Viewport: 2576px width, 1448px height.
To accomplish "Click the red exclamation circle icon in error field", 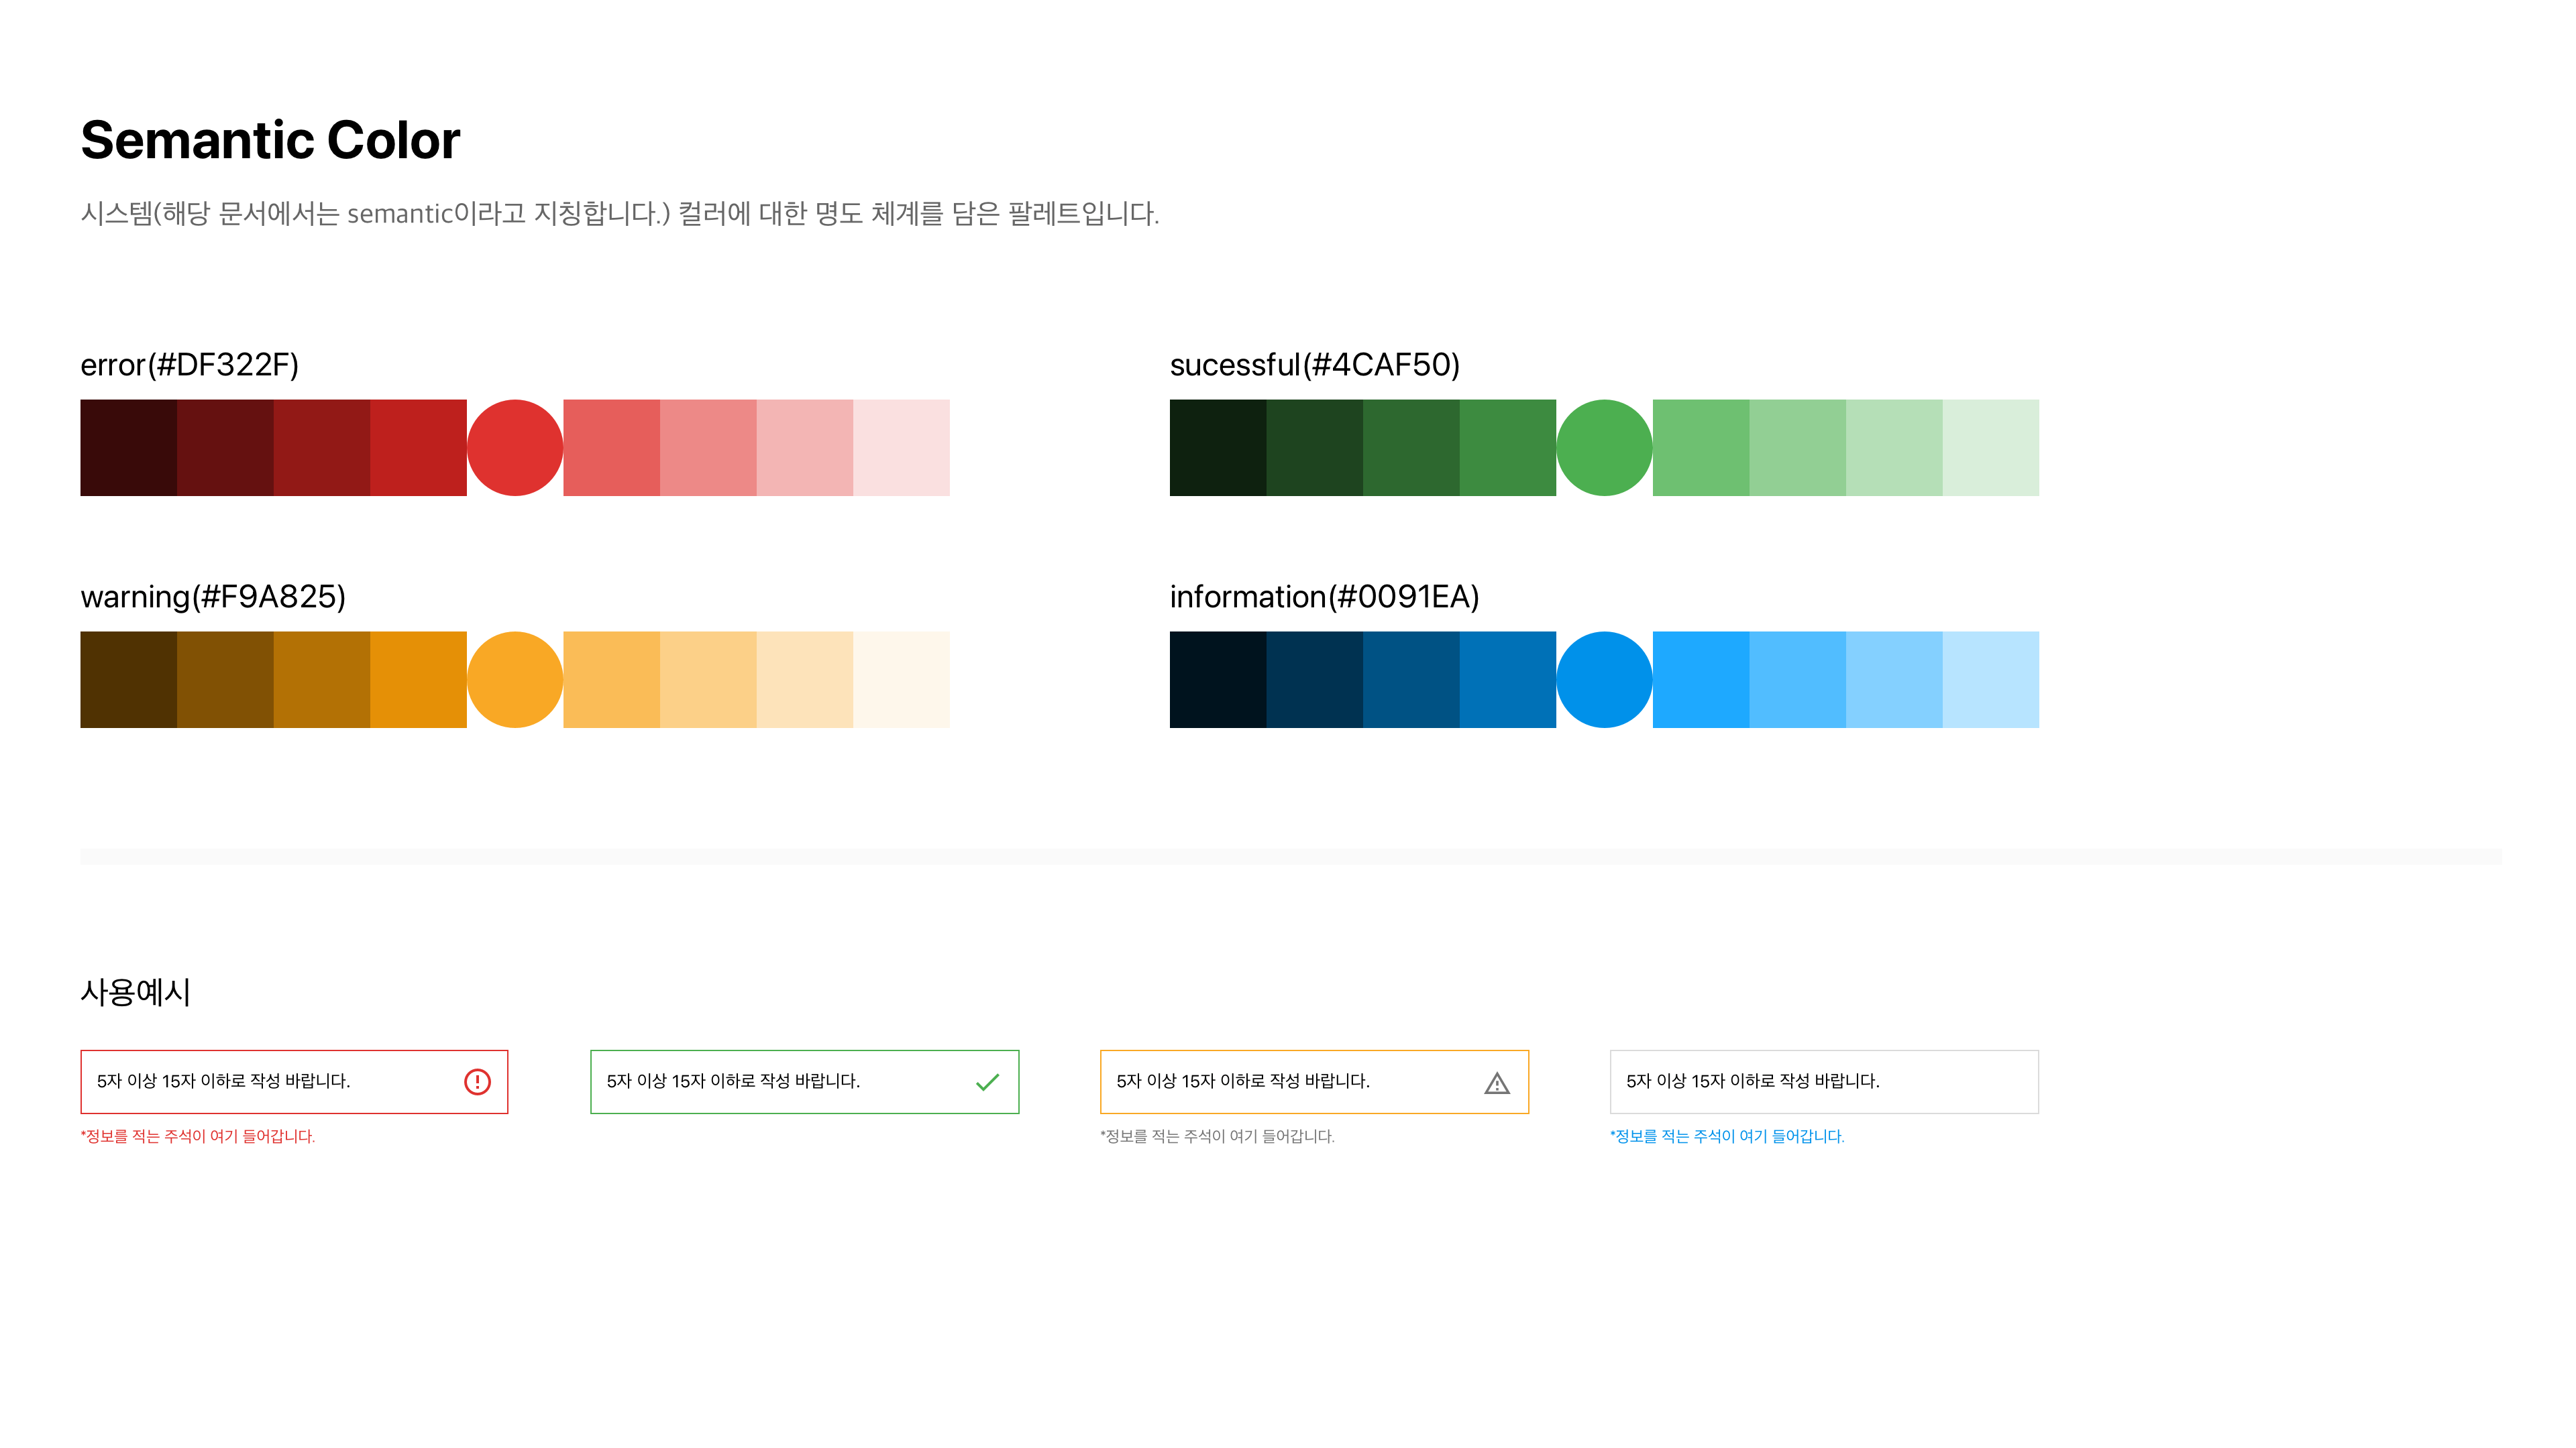I will coord(477,1081).
